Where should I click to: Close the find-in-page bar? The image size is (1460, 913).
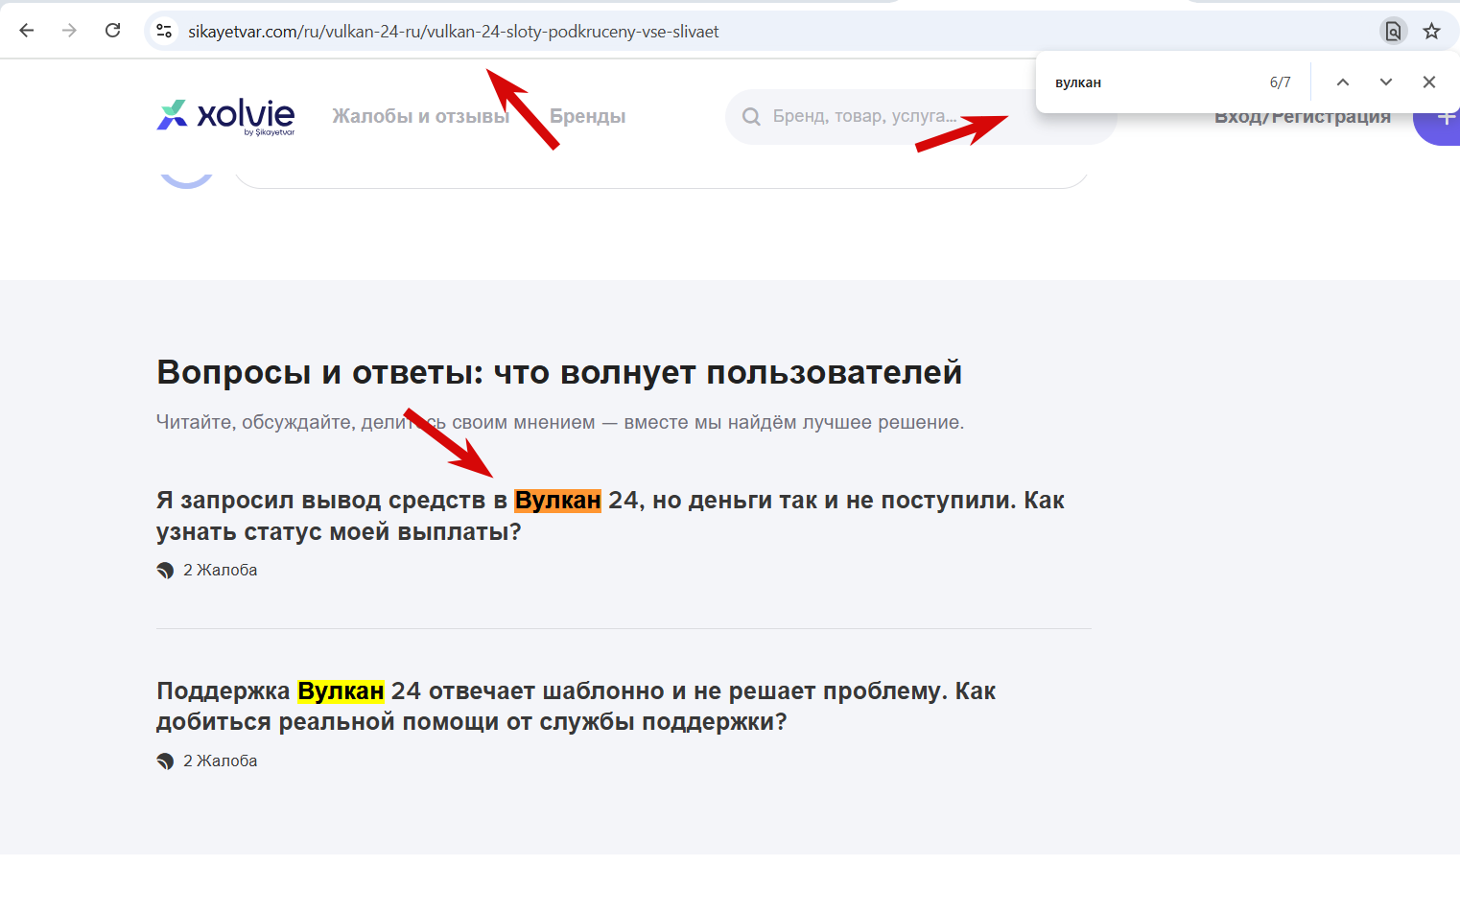1429,82
